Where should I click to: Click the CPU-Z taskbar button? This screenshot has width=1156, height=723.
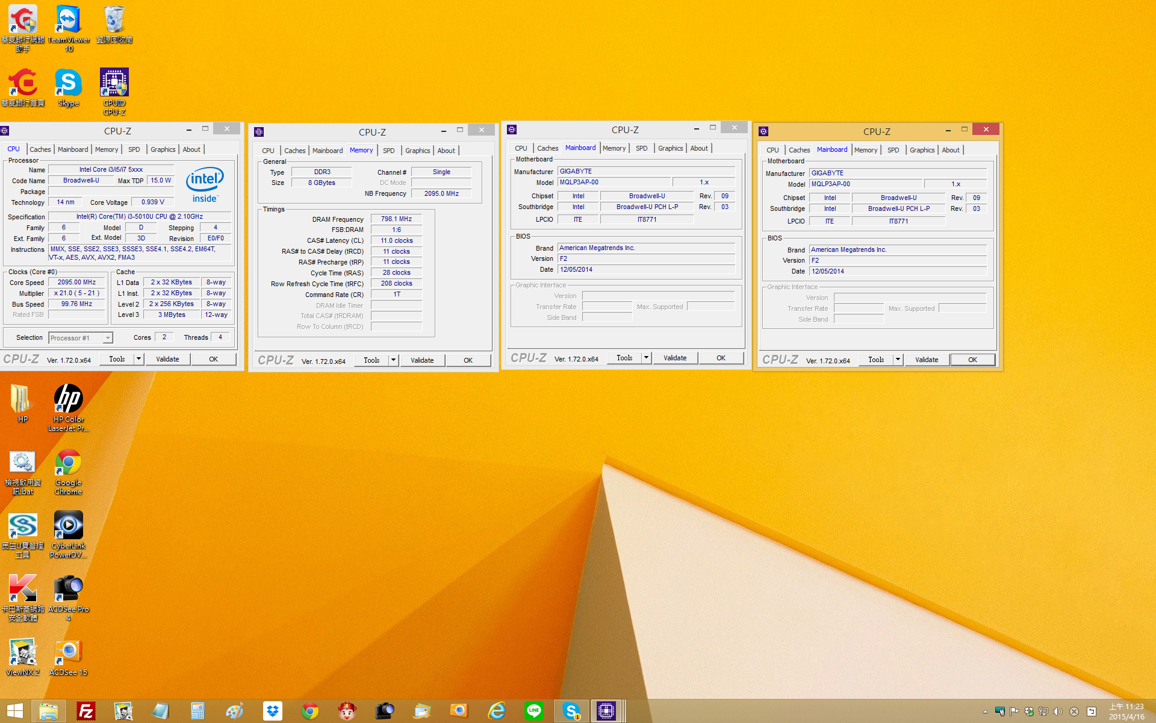(x=607, y=712)
